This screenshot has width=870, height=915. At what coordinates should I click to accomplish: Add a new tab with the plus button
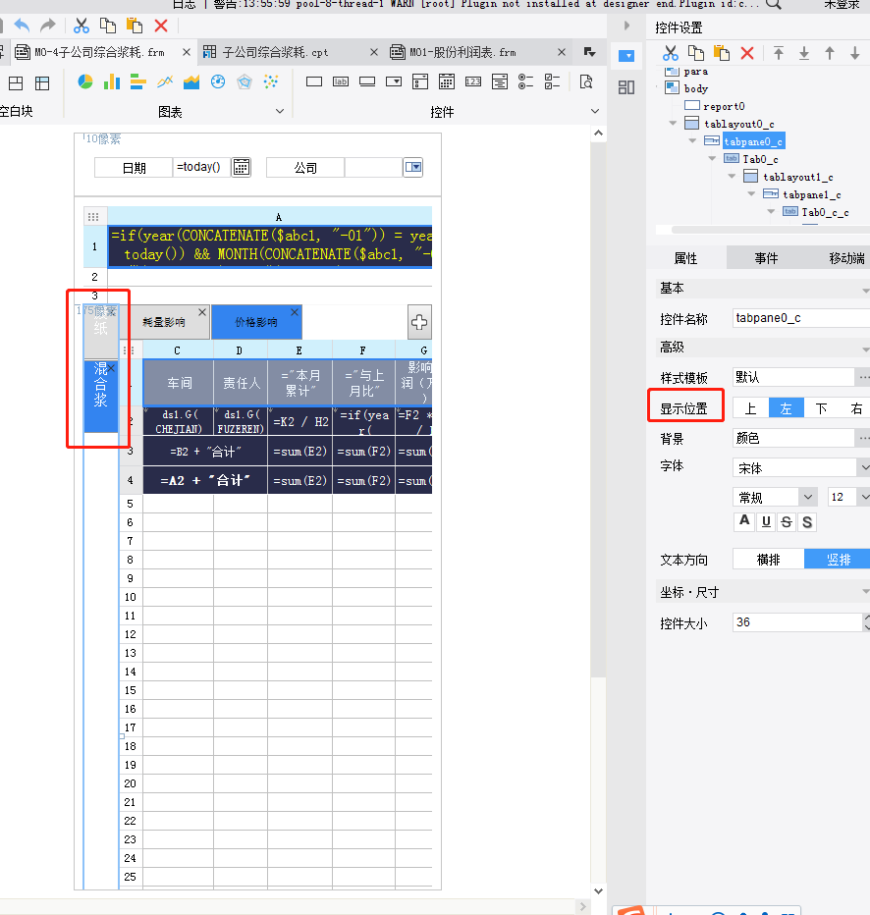point(419,322)
